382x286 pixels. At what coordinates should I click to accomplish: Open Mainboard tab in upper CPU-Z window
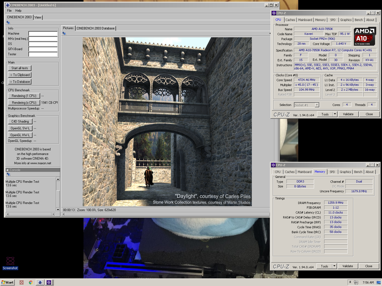[305, 20]
